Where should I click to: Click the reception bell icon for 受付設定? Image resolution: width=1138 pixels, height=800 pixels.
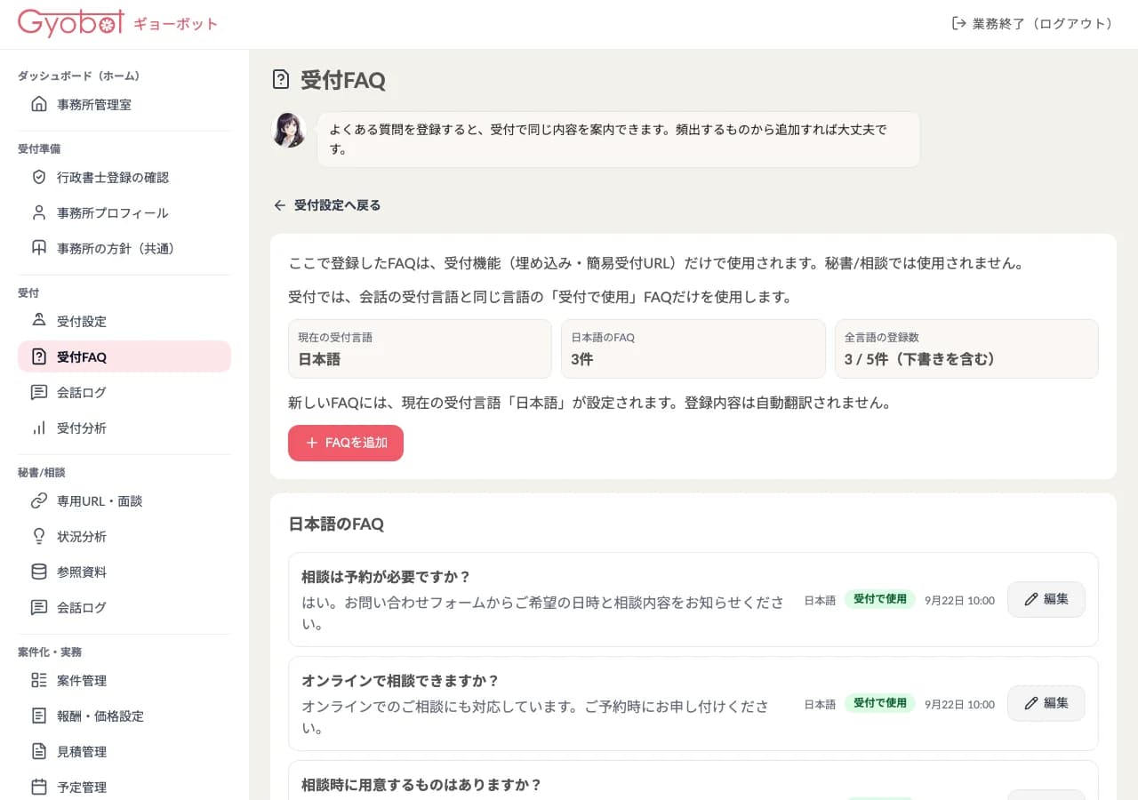click(39, 321)
